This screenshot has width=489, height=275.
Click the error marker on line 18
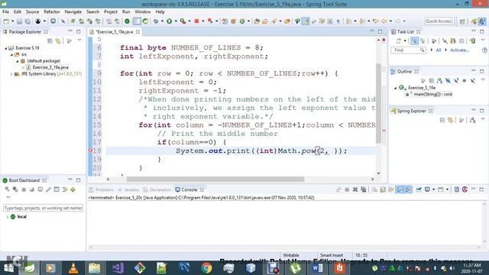[x=90, y=150]
